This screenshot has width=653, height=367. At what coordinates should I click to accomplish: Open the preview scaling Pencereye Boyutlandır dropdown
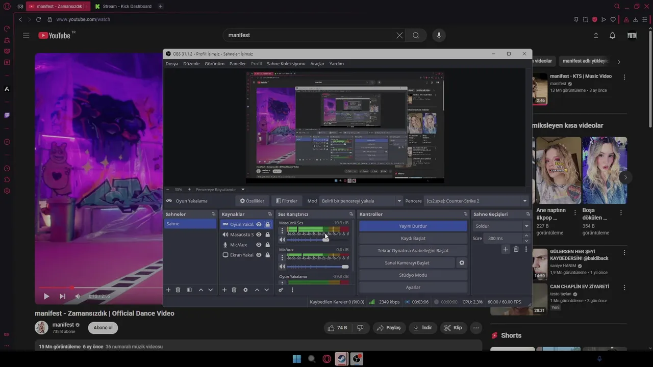pyautogui.click(x=220, y=190)
